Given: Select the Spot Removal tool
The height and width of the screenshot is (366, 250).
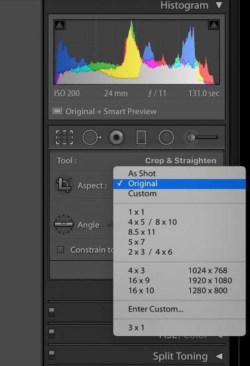Looking at the screenshot, I should [92, 137].
